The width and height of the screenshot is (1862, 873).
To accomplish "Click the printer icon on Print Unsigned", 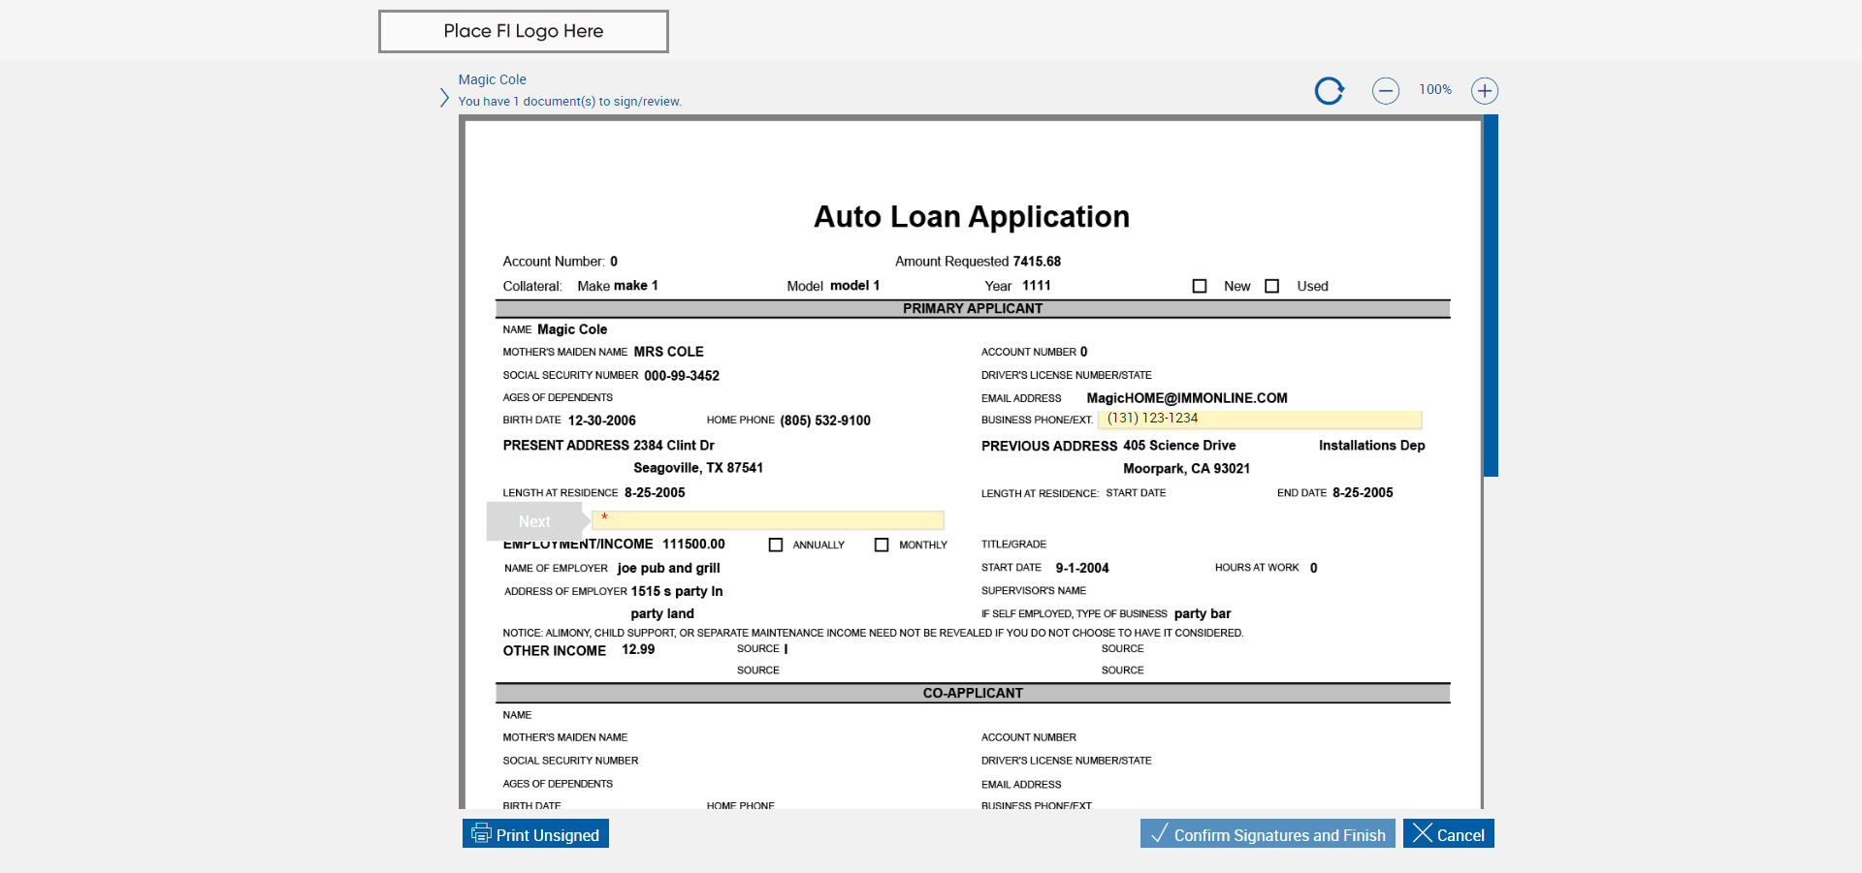I will (x=481, y=833).
